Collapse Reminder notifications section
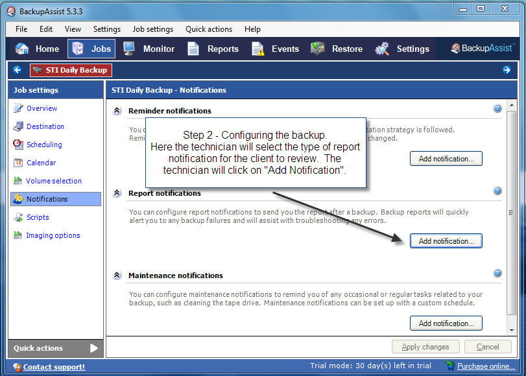526x376 pixels. pos(117,111)
